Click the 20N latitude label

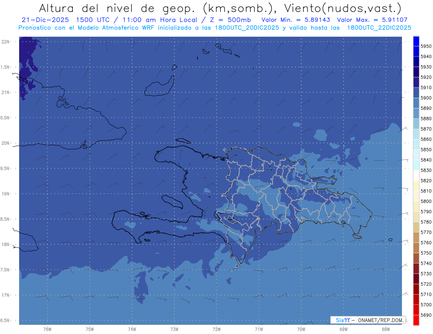pos(6,143)
